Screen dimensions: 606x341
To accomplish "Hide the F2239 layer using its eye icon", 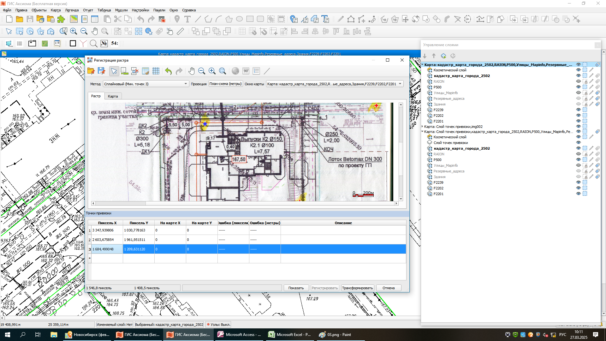I will tap(578, 110).
